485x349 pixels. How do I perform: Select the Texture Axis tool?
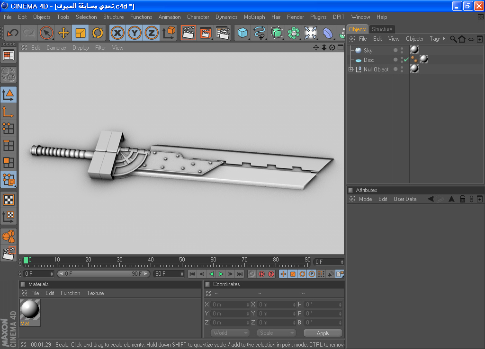tap(9, 217)
